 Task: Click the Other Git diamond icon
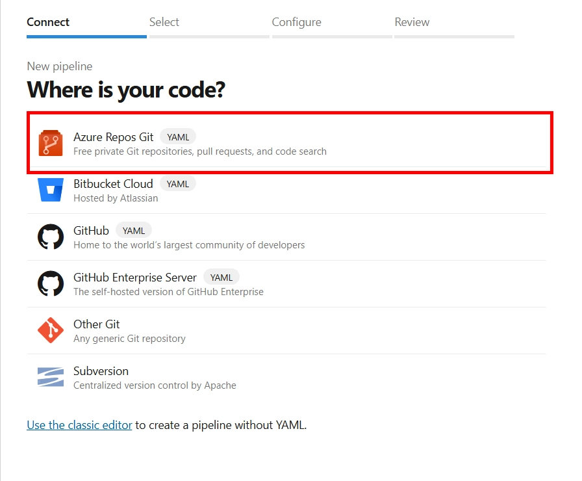point(51,330)
